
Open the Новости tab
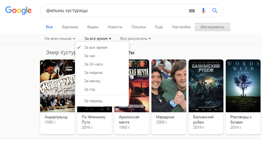point(115,27)
